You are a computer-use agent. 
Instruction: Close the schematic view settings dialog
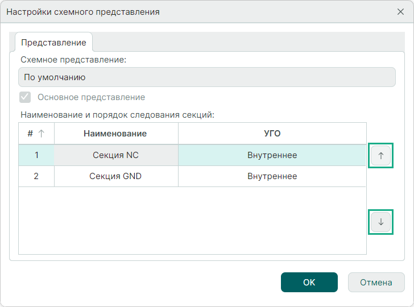point(400,11)
